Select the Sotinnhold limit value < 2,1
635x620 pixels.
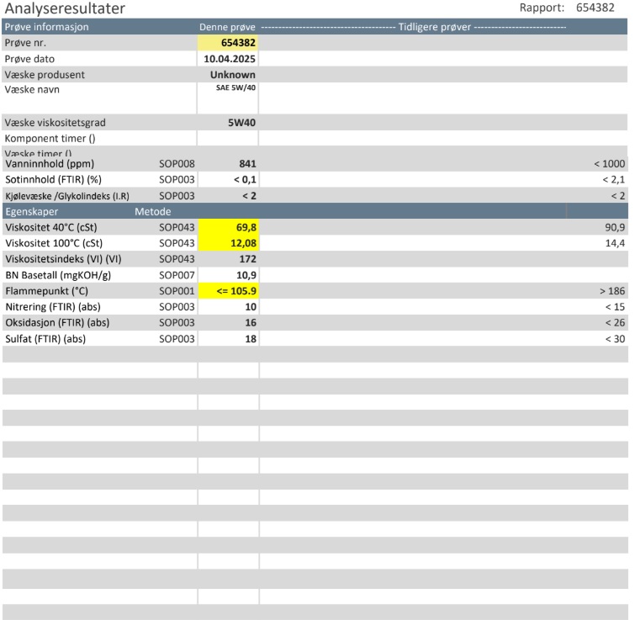tap(613, 179)
